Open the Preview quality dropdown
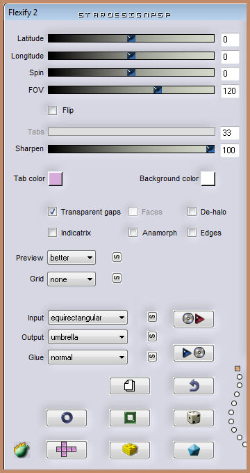The image size is (250, 473). (72, 258)
